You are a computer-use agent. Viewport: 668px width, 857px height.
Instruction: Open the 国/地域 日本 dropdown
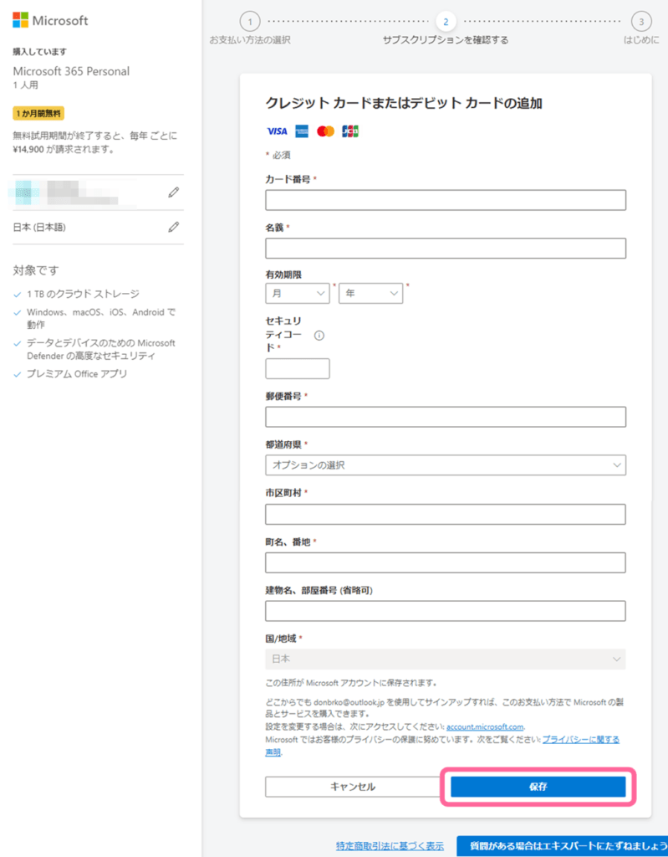coord(446,659)
